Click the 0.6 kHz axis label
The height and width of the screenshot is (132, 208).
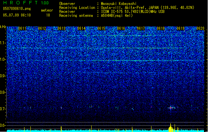click(x=3, y=125)
